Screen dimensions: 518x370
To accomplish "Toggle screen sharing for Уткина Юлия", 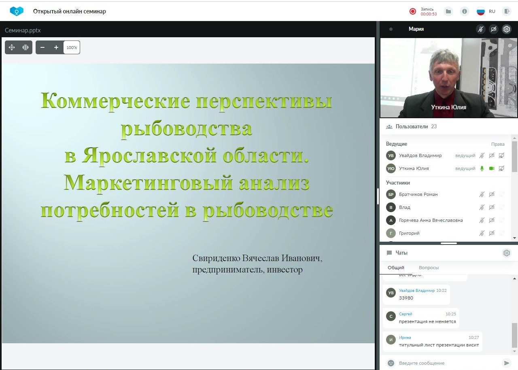I will [x=501, y=168].
